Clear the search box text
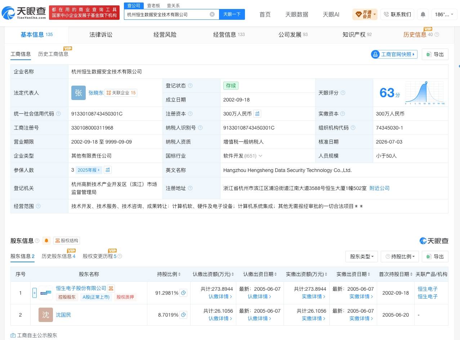460x340 pixels. (x=212, y=14)
